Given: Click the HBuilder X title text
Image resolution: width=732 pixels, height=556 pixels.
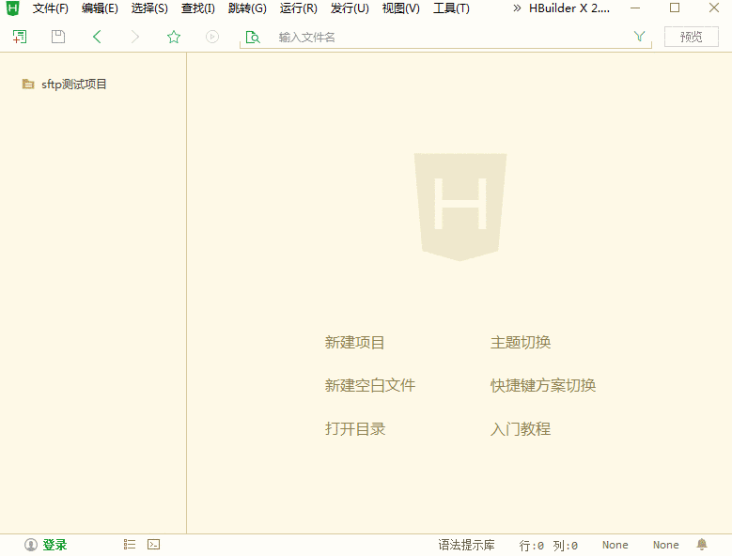Looking at the screenshot, I should 569,8.
